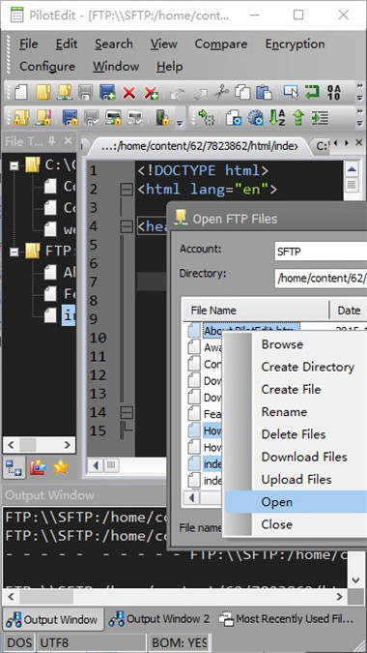Screen dimensions: 367x653
Task: Pin the File Tree panel
Action: [52, 141]
